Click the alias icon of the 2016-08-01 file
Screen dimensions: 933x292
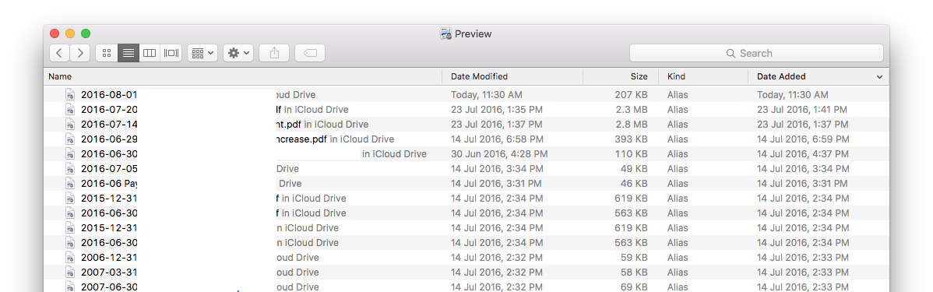click(70, 94)
